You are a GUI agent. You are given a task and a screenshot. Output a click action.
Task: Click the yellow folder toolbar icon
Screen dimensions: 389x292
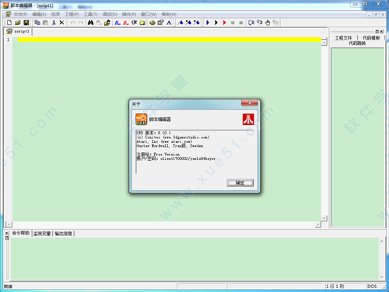pos(142,23)
